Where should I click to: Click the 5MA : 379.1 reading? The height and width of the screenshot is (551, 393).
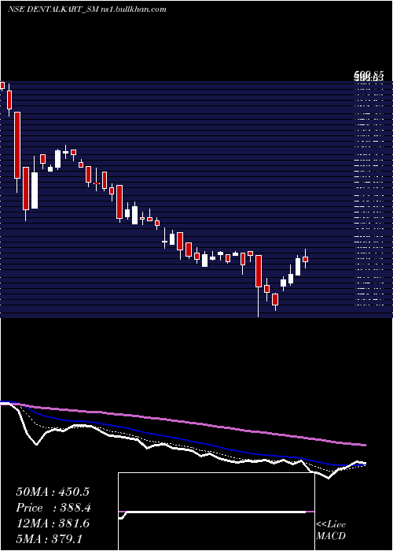click(x=49, y=538)
